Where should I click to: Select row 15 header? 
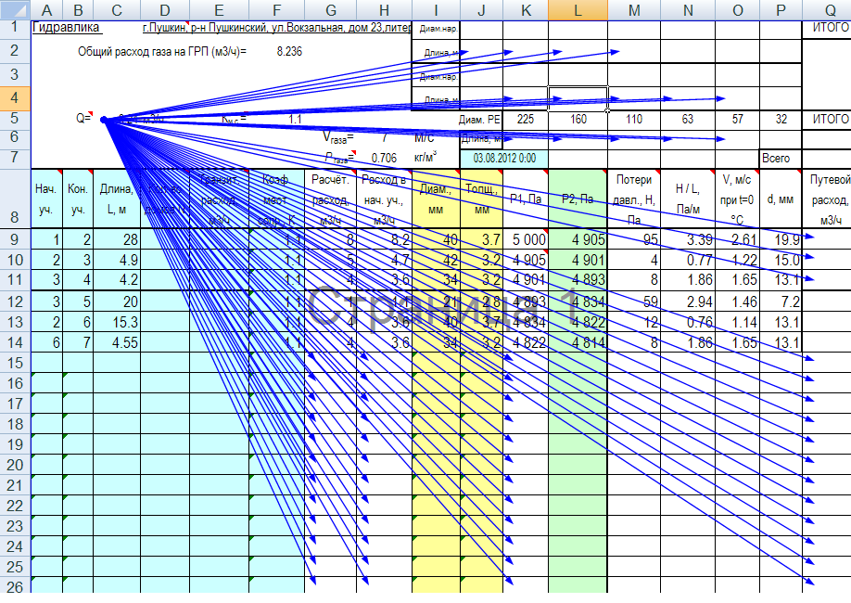[15, 361]
